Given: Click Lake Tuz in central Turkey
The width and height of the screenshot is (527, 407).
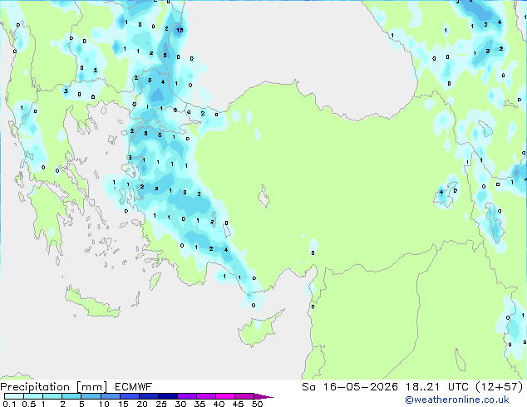Looking at the screenshot, I should point(264,197).
